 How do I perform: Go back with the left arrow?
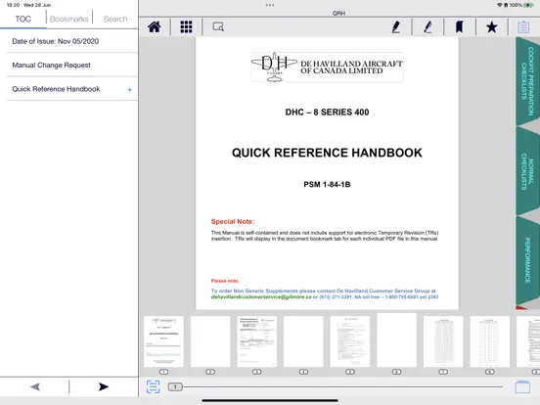click(x=35, y=386)
